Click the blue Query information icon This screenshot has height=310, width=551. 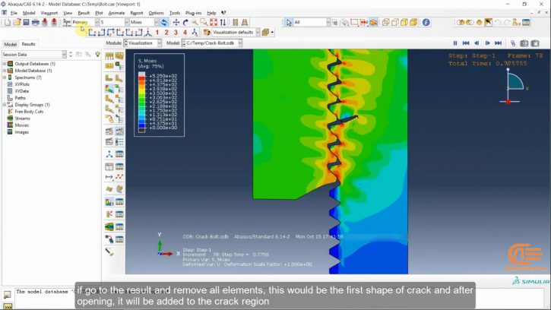pyautogui.click(x=426, y=22)
